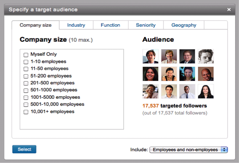Enable the 11-50 employees checkbox
239x163 pixels.
point(26,69)
